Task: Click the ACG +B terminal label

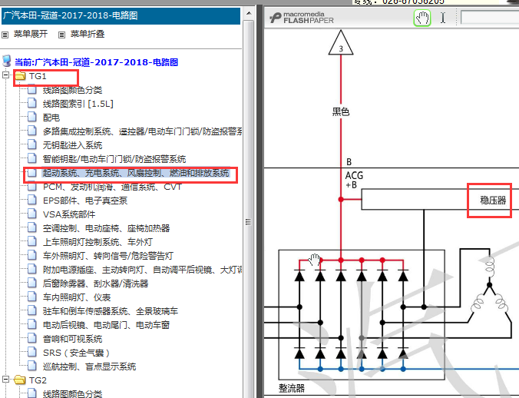Action: point(354,180)
